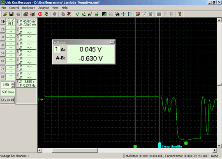Image resolution: width=222 pixels, height=159 pixels.
Task: Click the red stop recording icon
Action: coord(40,14)
